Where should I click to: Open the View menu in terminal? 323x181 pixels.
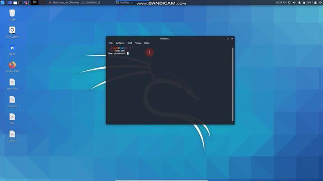click(138, 43)
